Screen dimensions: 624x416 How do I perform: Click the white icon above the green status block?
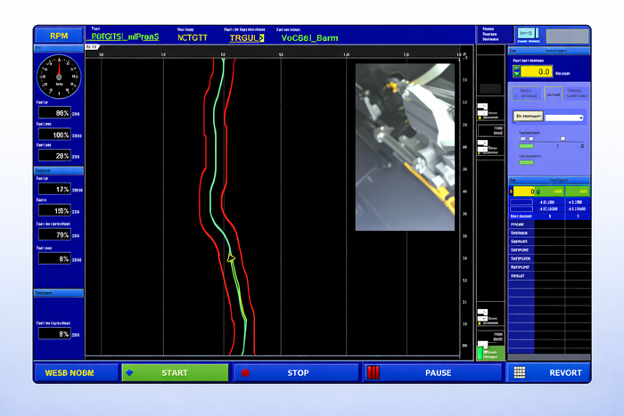(483, 344)
